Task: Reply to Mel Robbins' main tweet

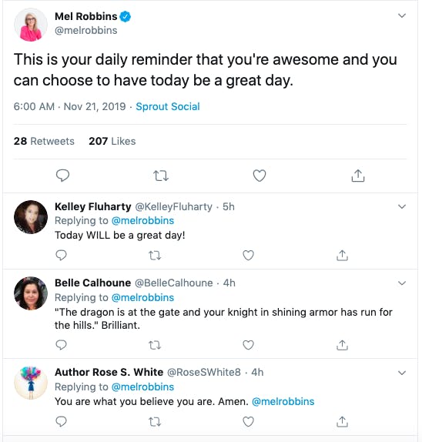Action: (x=62, y=176)
